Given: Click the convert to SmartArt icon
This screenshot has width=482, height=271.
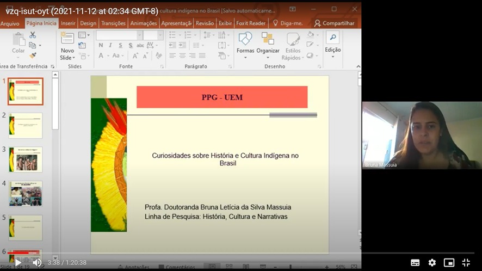Looking at the screenshot, I should point(222,56).
